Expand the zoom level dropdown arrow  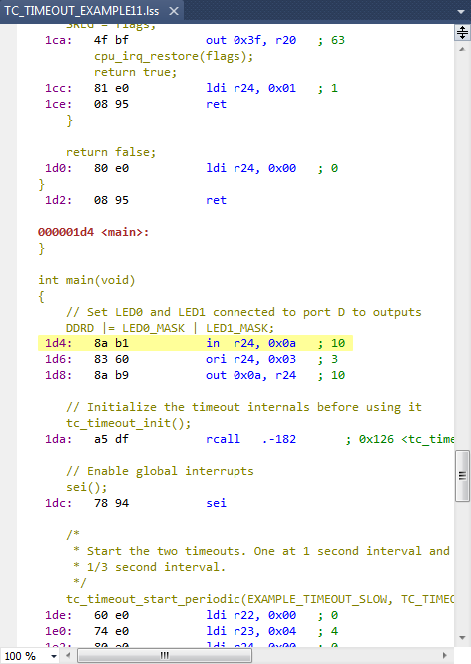(x=54, y=656)
